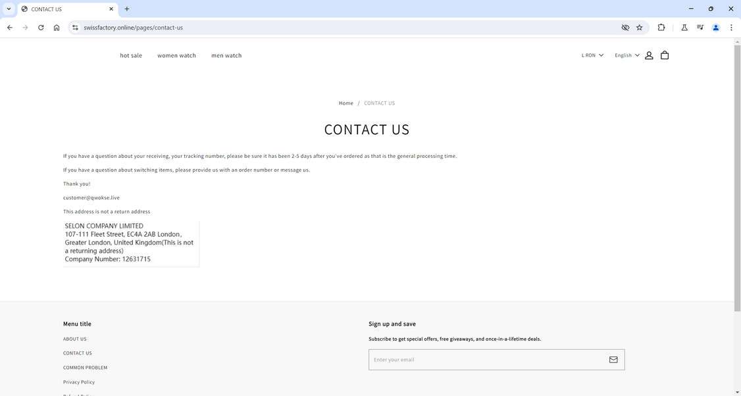Click the Enter your email field
The image size is (741, 396).
coord(487,360)
